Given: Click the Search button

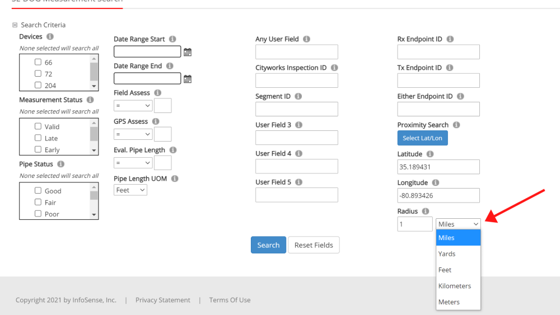Looking at the screenshot, I should pos(268,245).
